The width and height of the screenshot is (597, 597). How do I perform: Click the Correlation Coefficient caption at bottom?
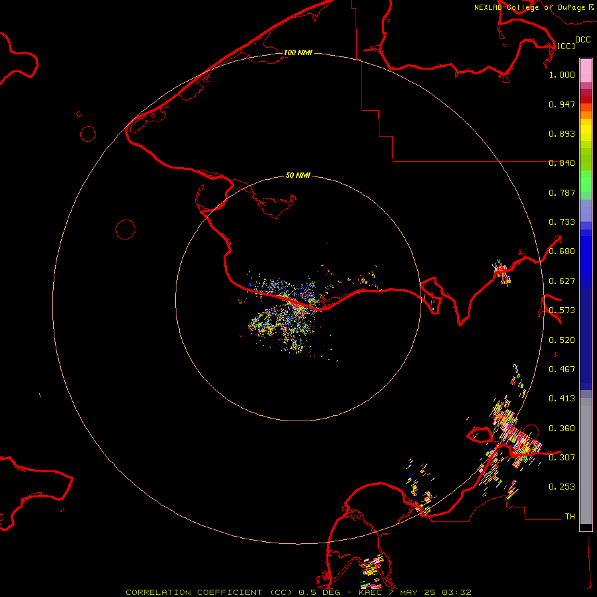click(298, 592)
